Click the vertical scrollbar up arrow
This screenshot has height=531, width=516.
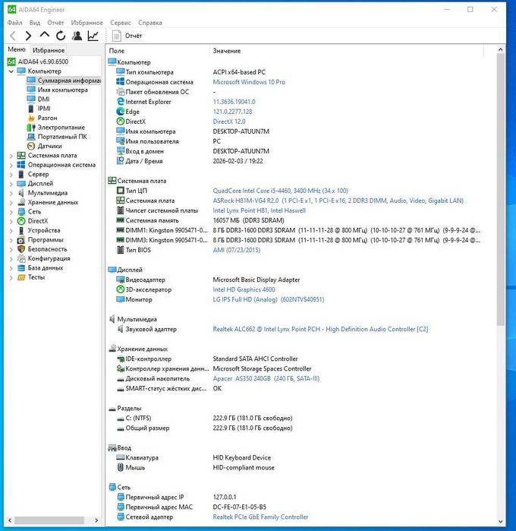click(x=500, y=49)
